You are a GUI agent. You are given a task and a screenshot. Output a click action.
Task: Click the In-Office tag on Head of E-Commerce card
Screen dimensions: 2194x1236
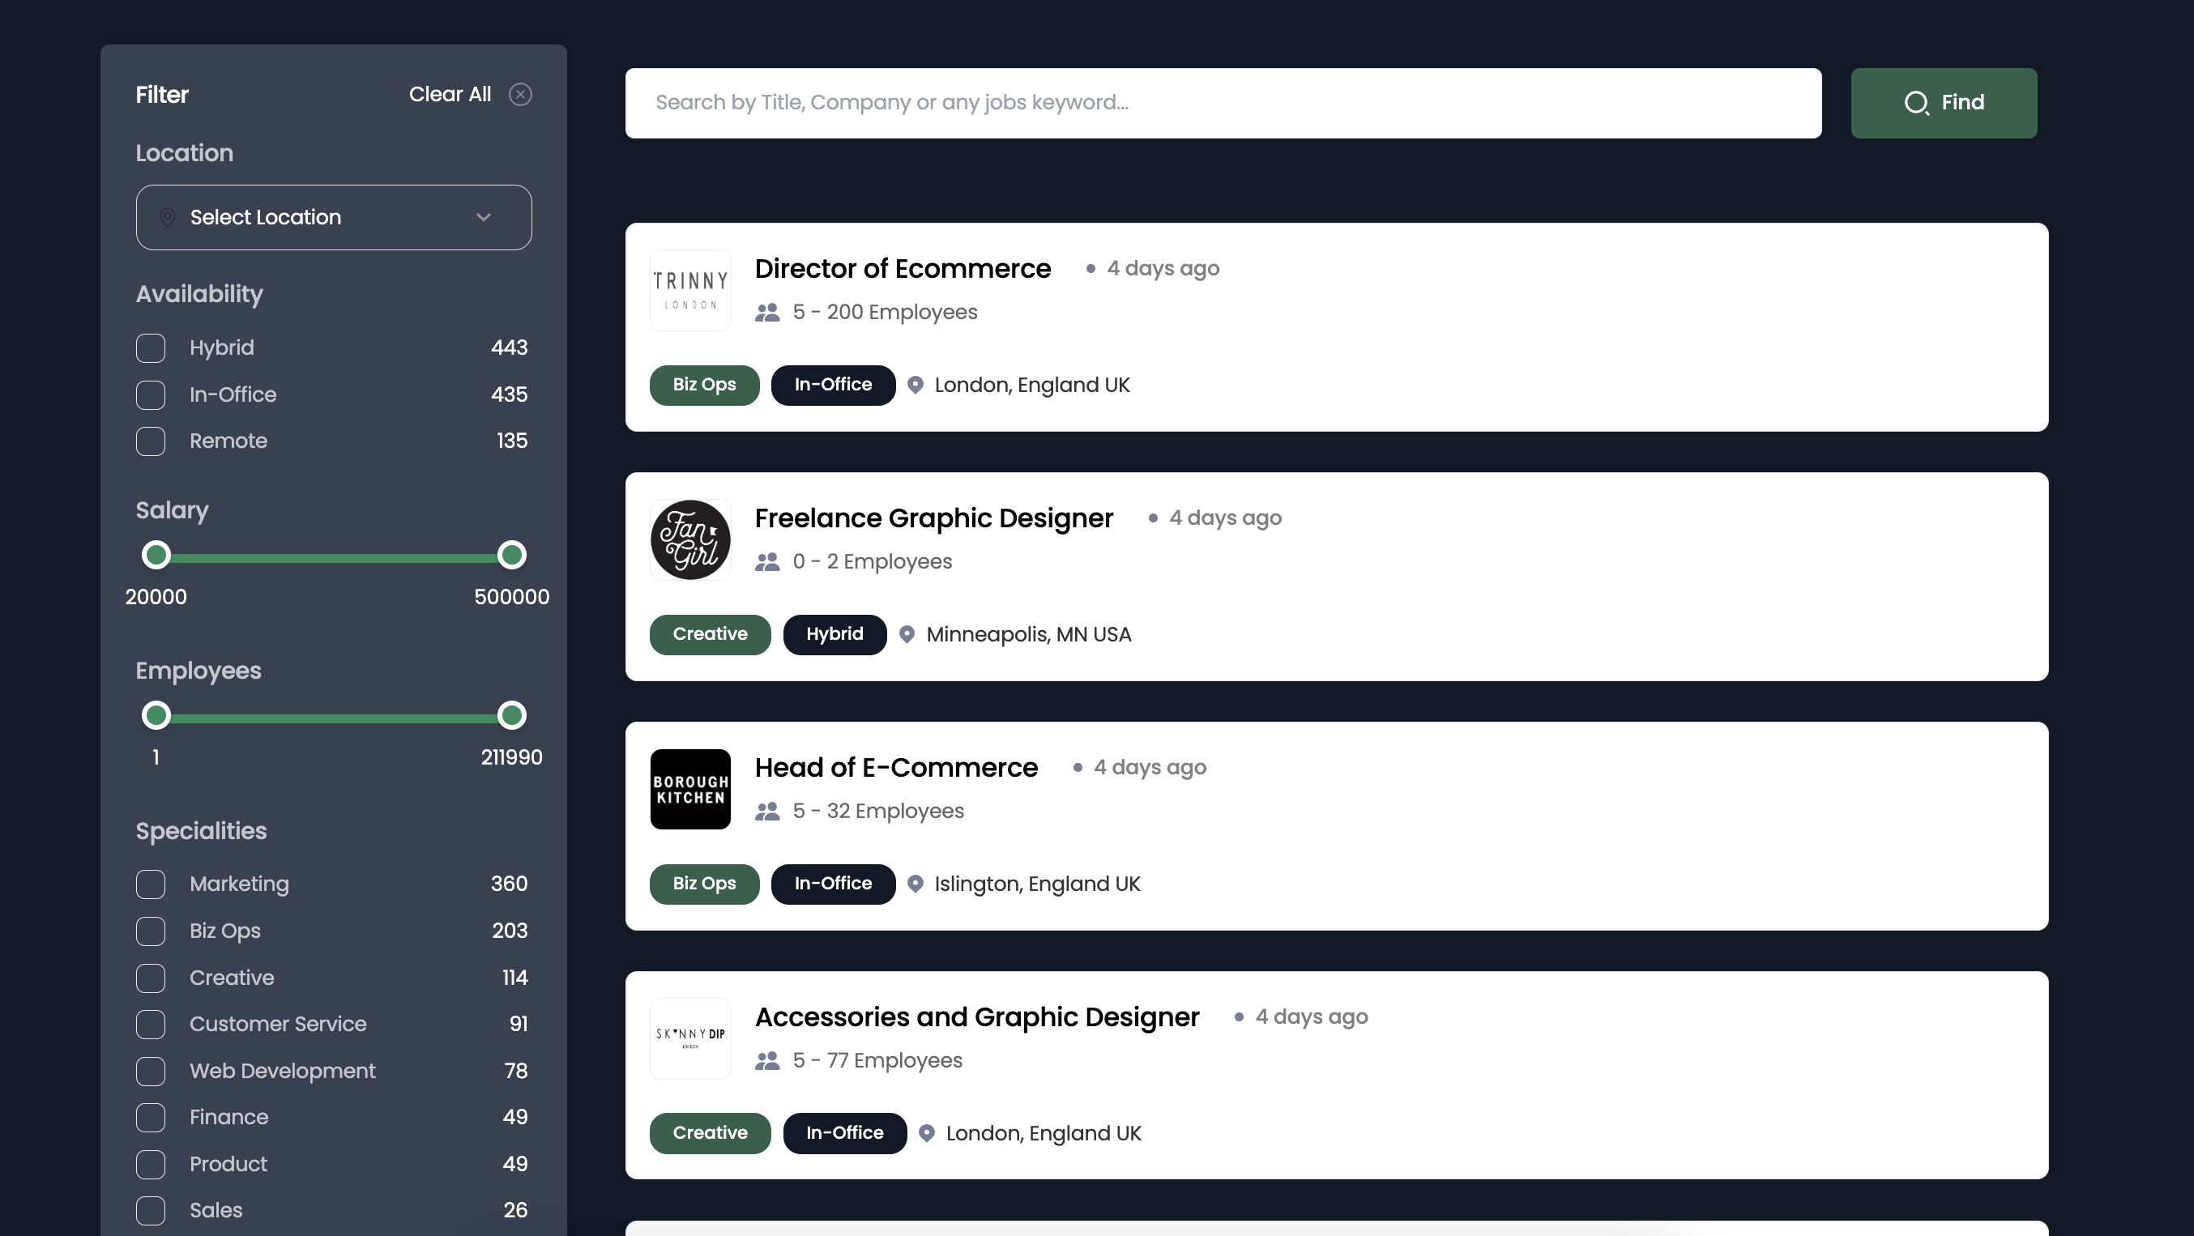pyautogui.click(x=833, y=884)
